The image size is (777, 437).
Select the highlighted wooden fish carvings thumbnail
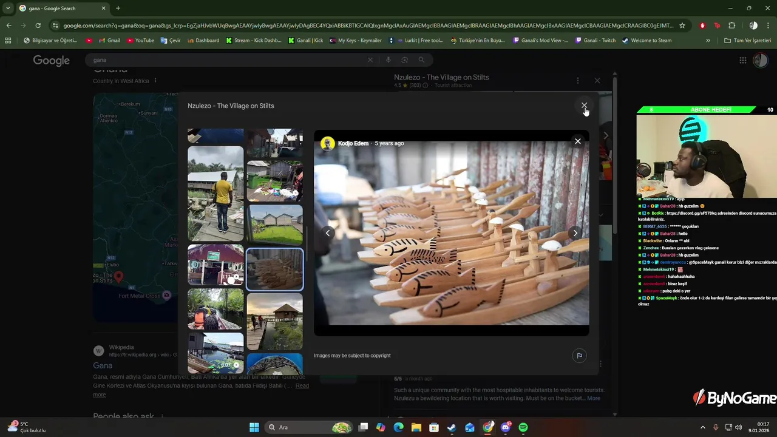click(x=274, y=269)
